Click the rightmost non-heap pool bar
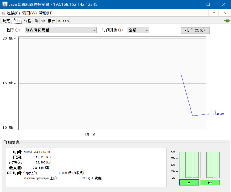This screenshot has height=192, width=231. pyautogui.click(x=217, y=165)
